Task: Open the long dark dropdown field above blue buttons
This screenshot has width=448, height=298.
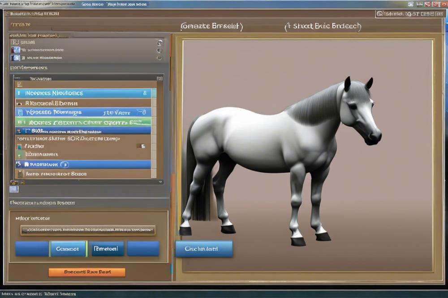Action: click(x=88, y=230)
